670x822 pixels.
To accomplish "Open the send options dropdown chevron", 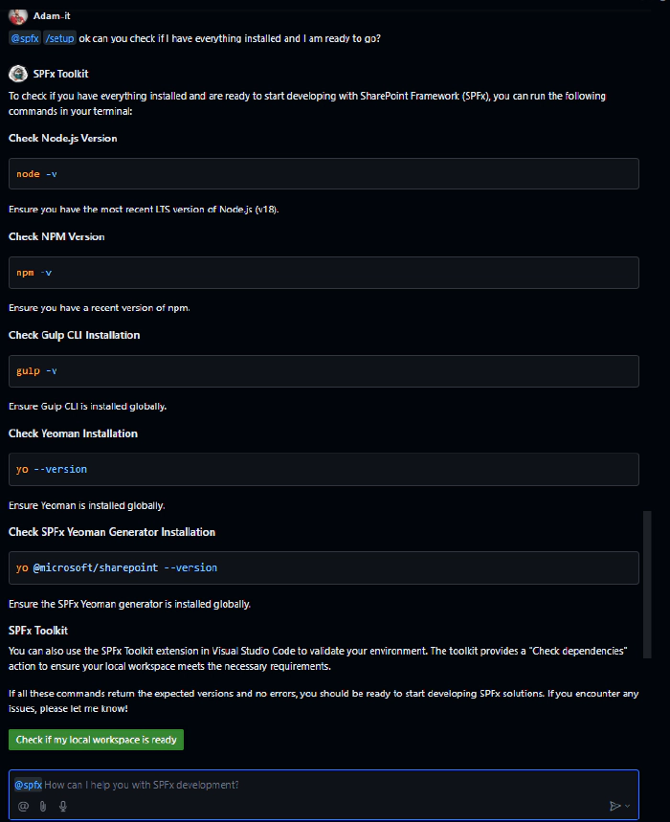I will (x=628, y=807).
